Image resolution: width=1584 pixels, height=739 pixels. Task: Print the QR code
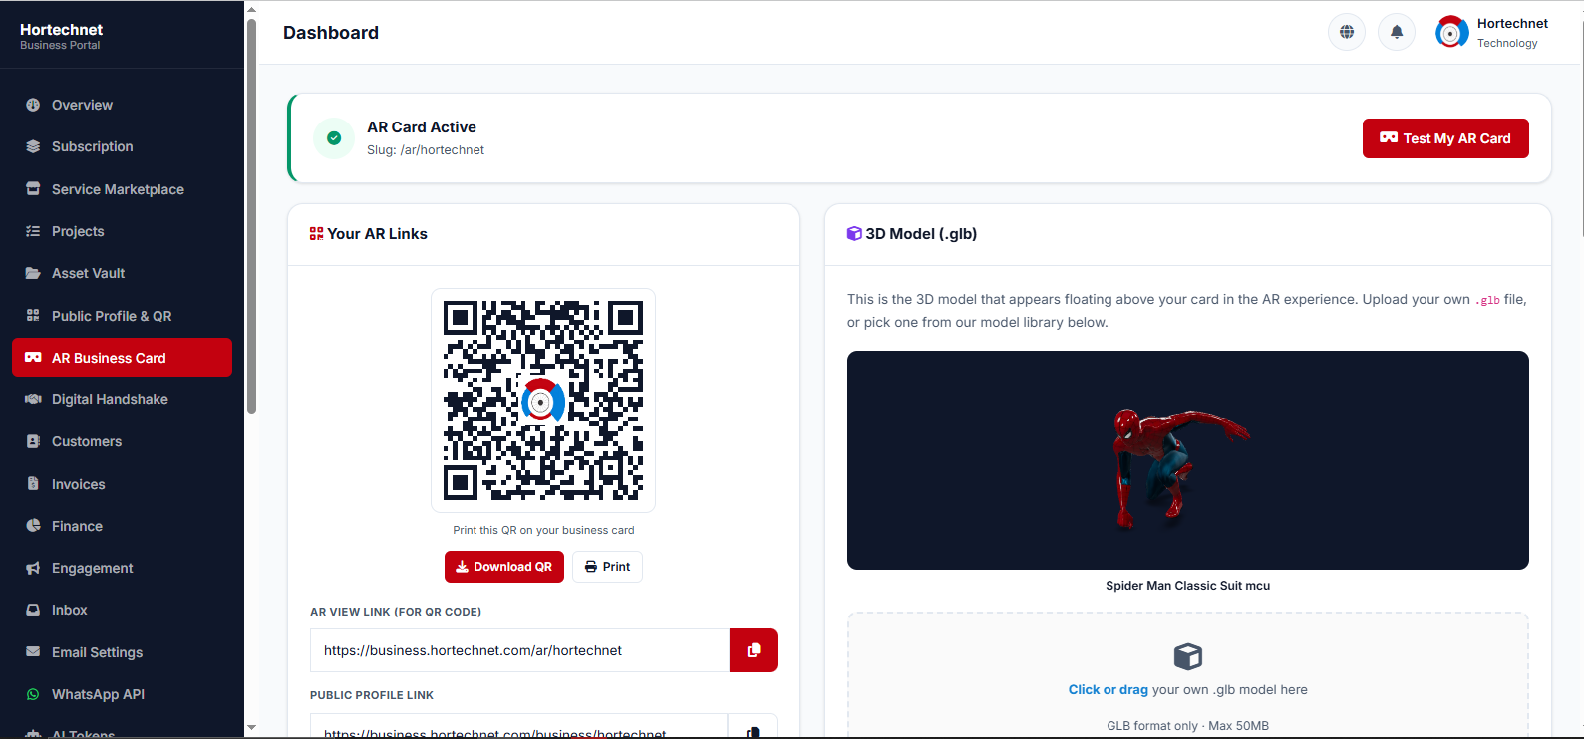(x=607, y=567)
